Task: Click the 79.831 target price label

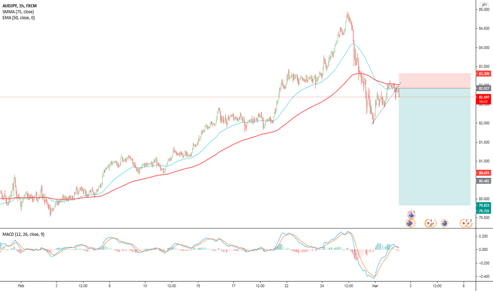Action: tap(483, 205)
